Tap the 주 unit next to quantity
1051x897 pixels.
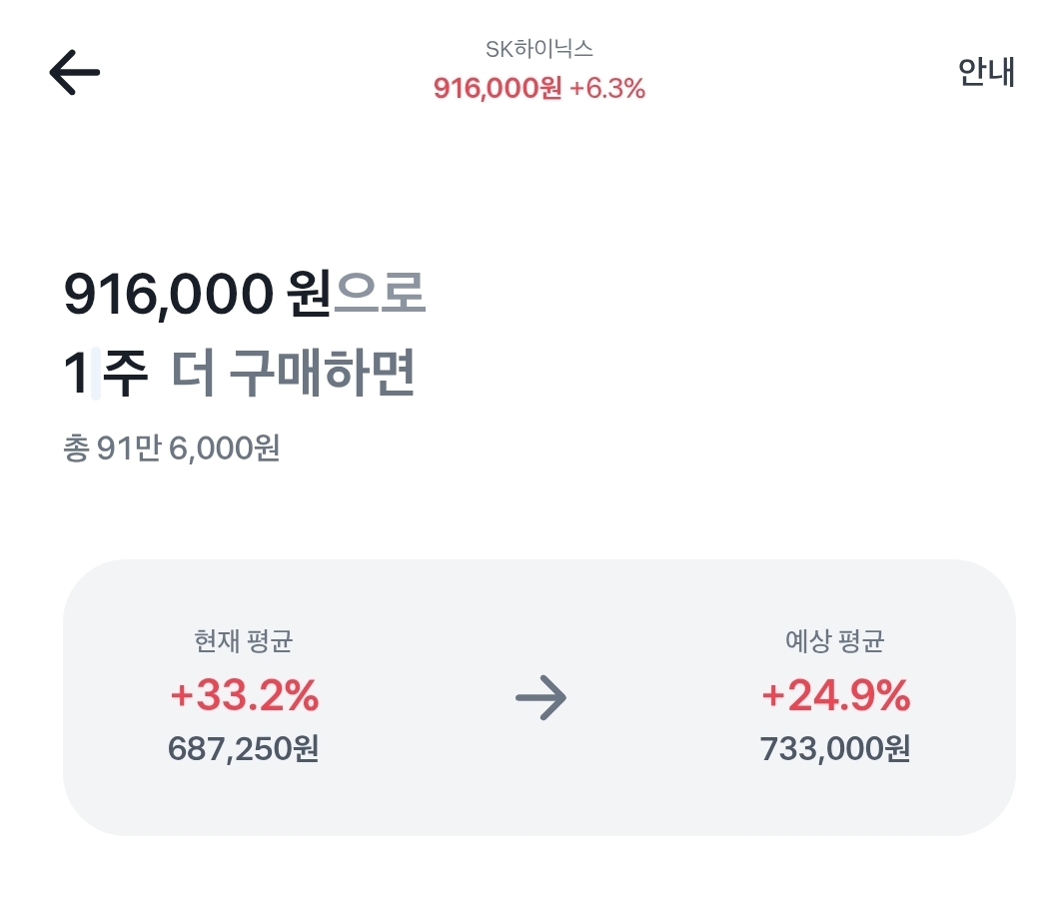coord(126,376)
